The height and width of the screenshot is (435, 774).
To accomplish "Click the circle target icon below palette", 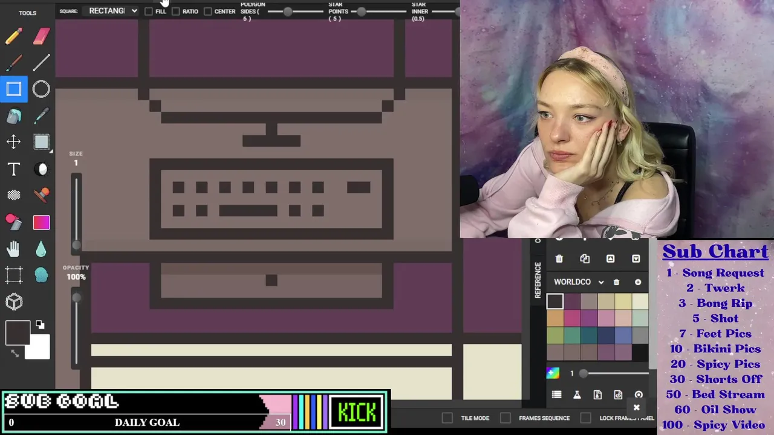I will tap(639, 395).
